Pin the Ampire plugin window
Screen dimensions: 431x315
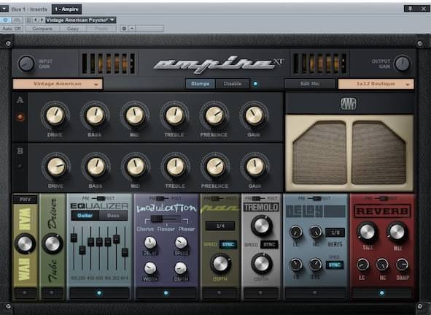(410, 9)
